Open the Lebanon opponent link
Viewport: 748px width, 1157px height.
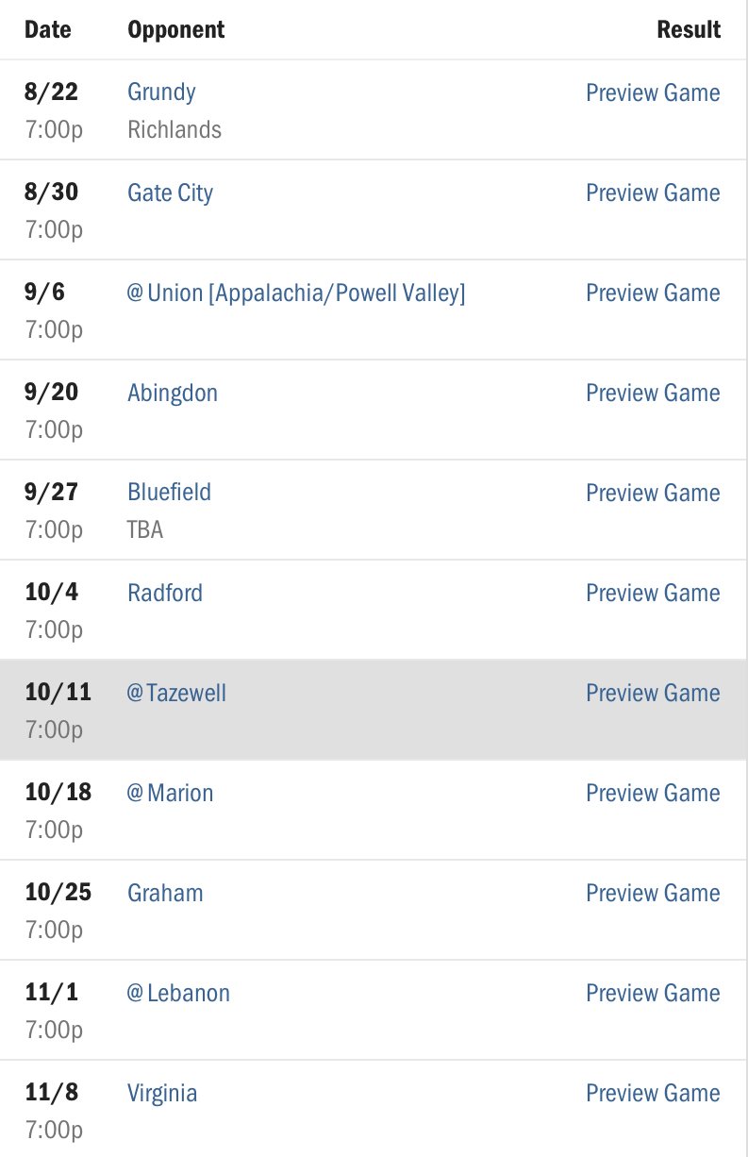(x=178, y=993)
